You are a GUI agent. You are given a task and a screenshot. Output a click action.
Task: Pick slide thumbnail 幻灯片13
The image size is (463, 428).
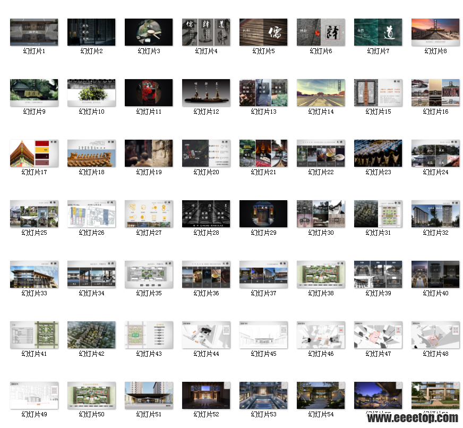pyautogui.click(x=263, y=93)
